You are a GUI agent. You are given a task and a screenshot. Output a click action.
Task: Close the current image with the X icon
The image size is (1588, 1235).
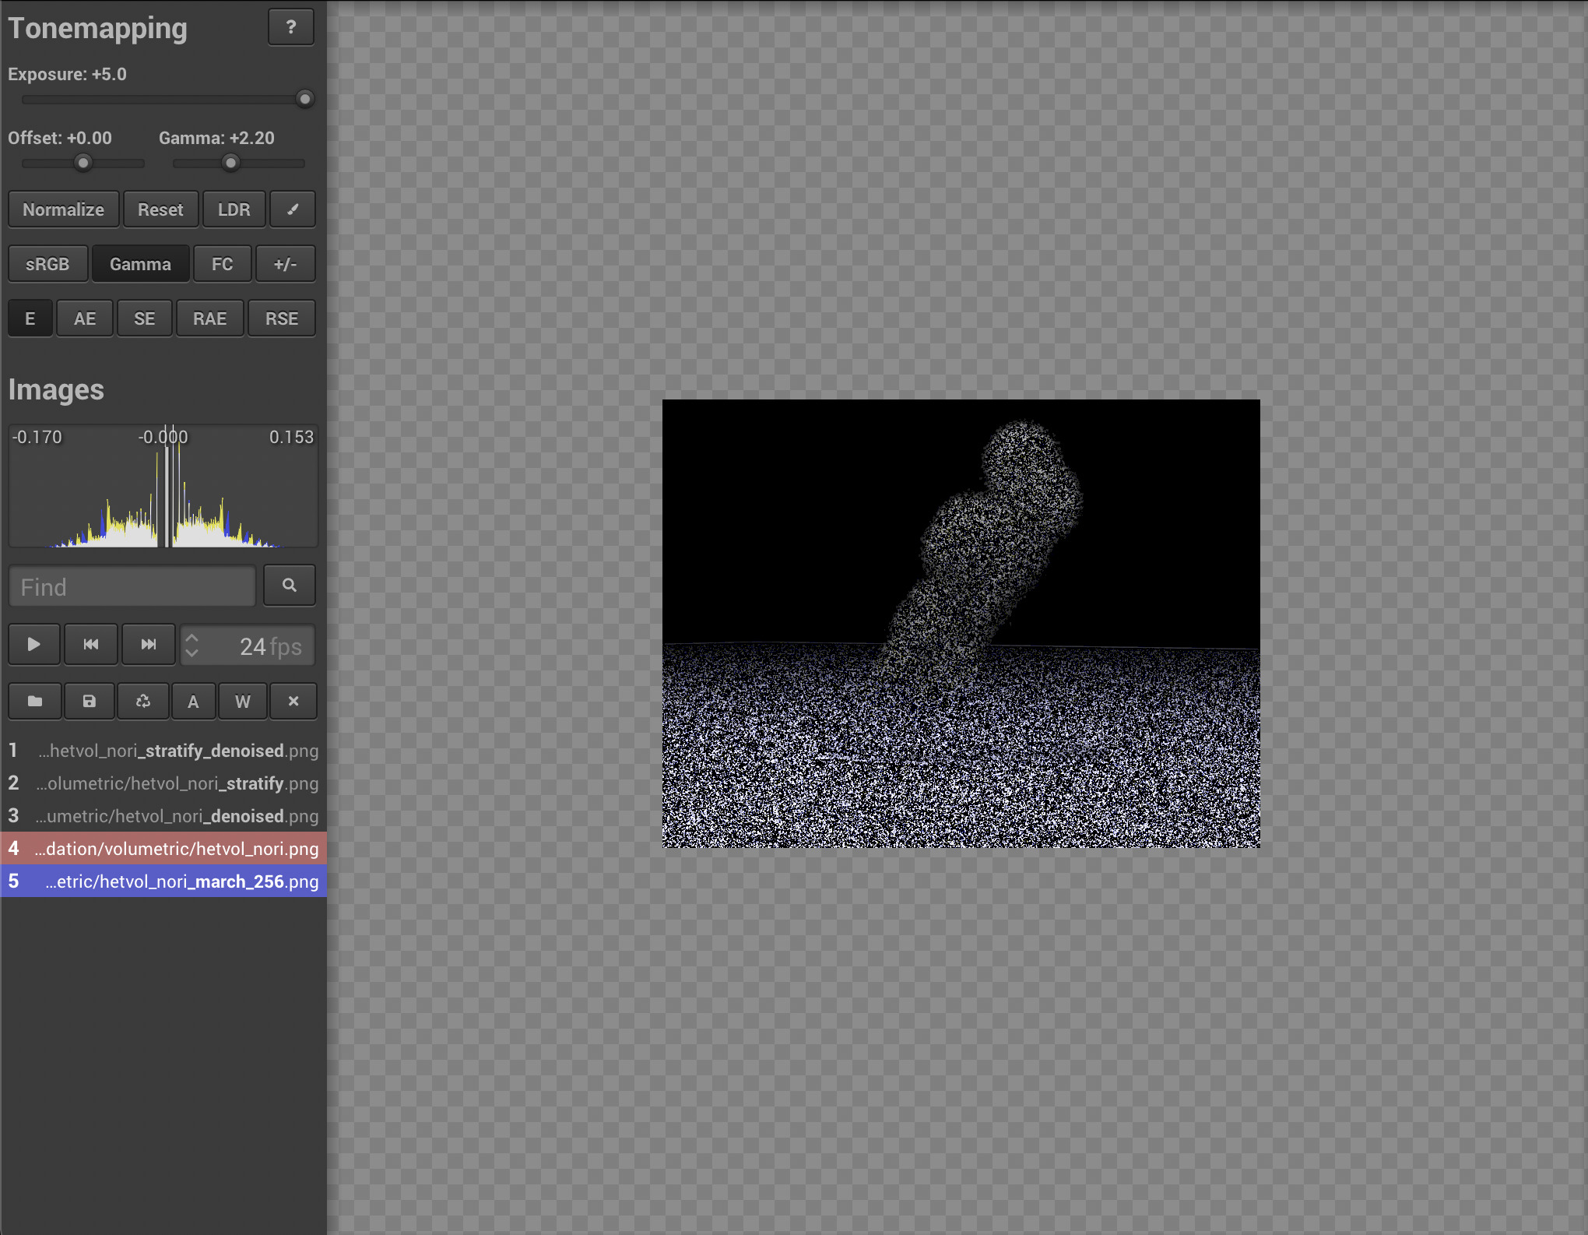[293, 702]
